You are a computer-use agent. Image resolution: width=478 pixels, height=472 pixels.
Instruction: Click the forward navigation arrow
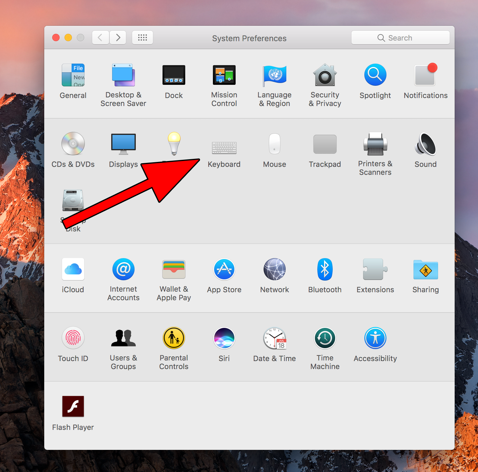point(118,38)
